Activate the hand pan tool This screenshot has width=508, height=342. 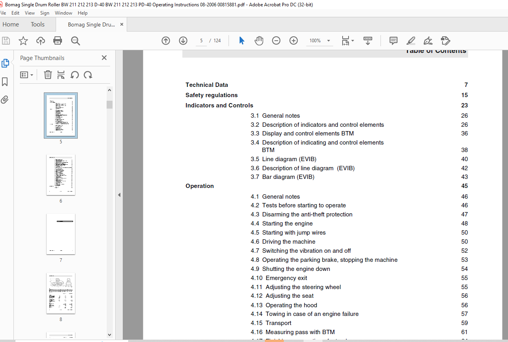(259, 41)
